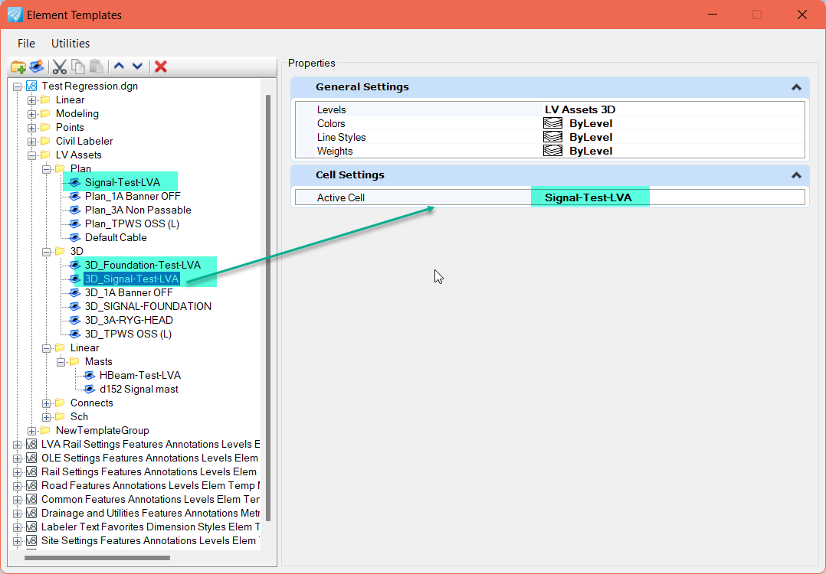Expand the Connects folder node
The image size is (826, 574).
tap(46, 403)
